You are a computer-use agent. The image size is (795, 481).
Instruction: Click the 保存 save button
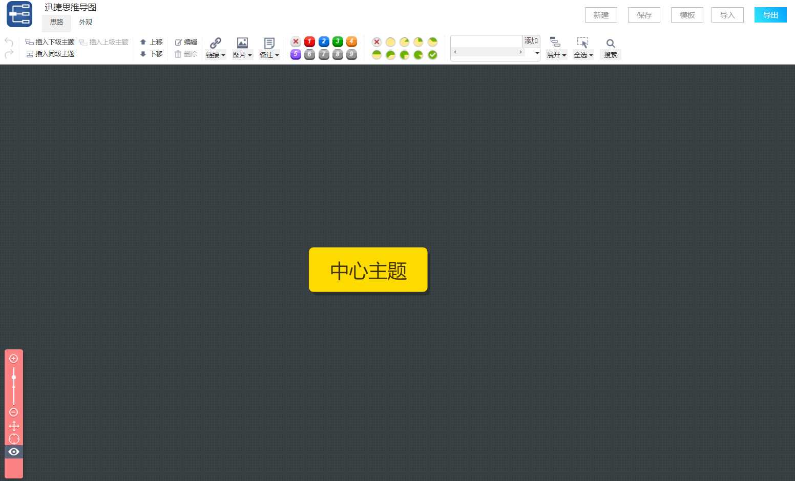click(x=644, y=15)
